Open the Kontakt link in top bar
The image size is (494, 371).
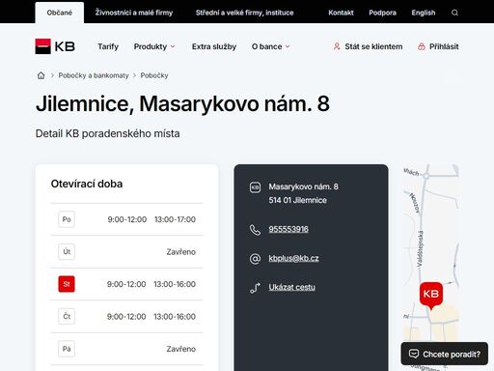tap(341, 13)
